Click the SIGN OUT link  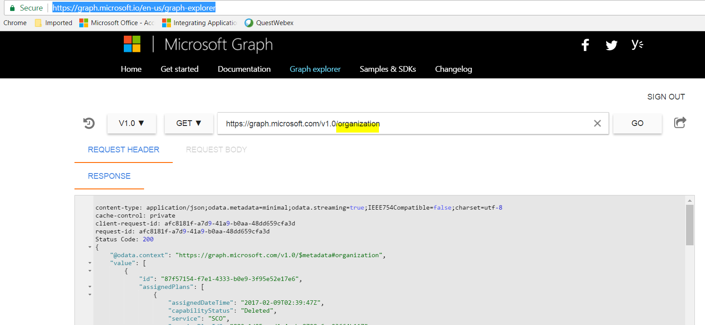click(666, 97)
